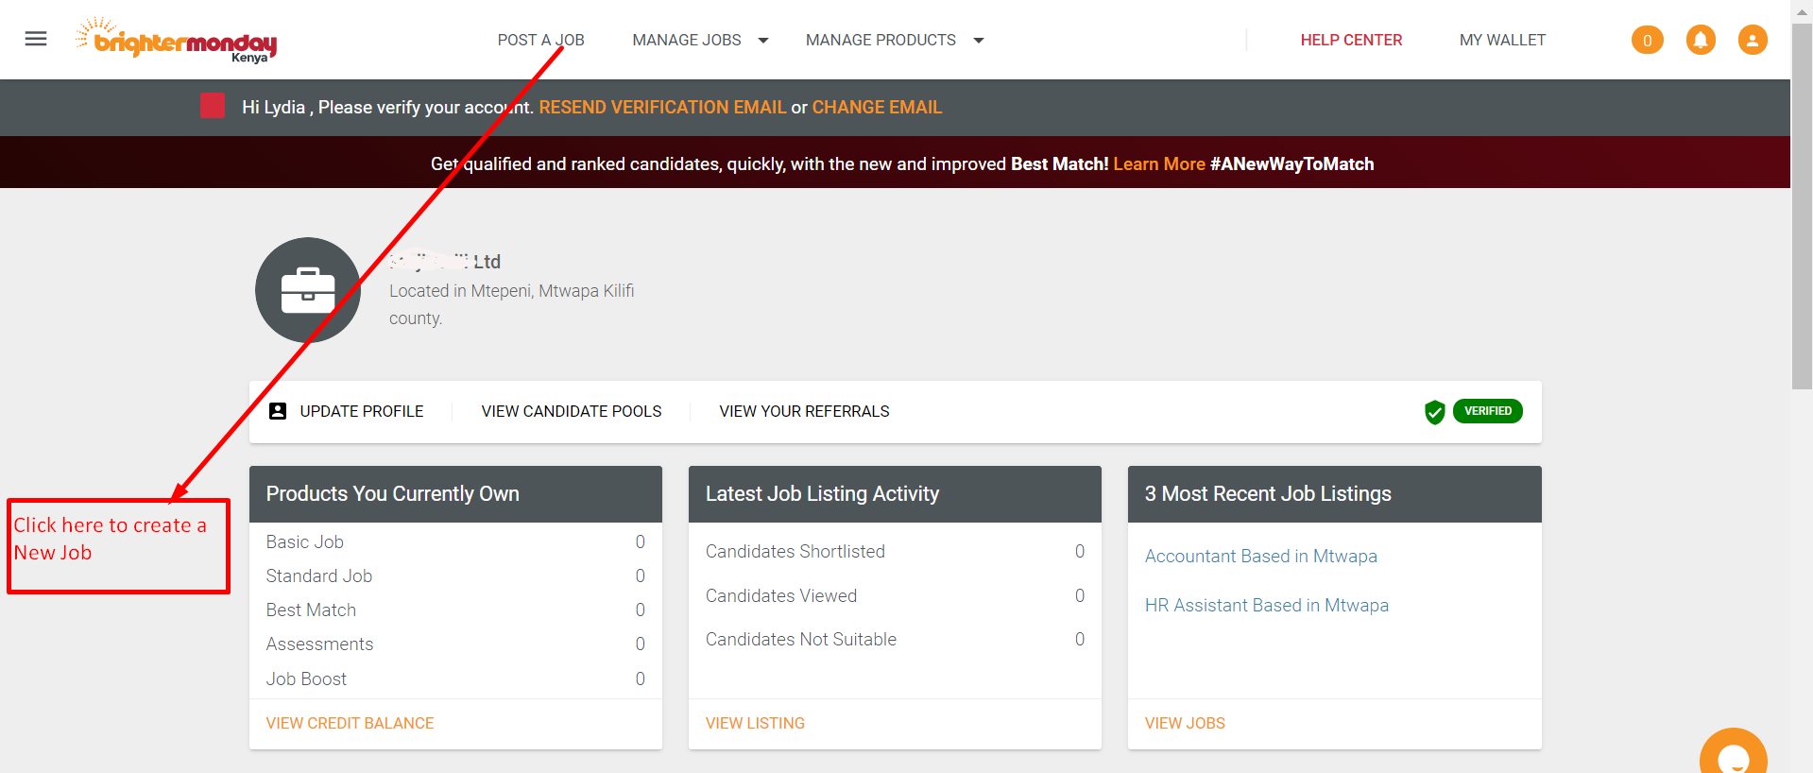Image resolution: width=1813 pixels, height=773 pixels.
Task: Go to the Help Center
Action: point(1351,40)
